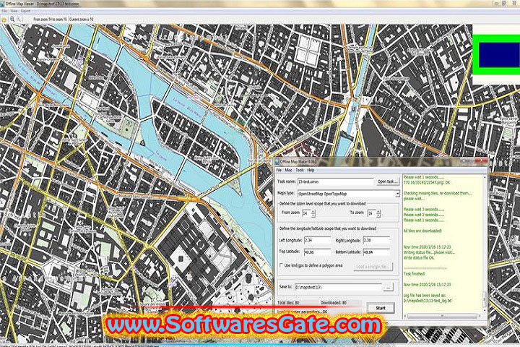
Task: Click the Open task button
Action: (x=387, y=181)
